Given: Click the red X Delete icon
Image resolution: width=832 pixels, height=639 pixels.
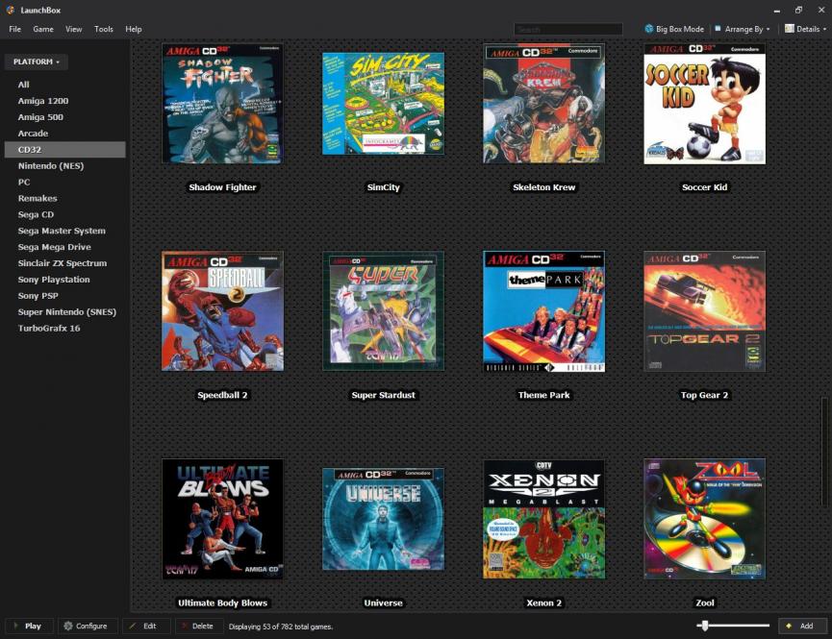Looking at the screenshot, I should (184, 626).
